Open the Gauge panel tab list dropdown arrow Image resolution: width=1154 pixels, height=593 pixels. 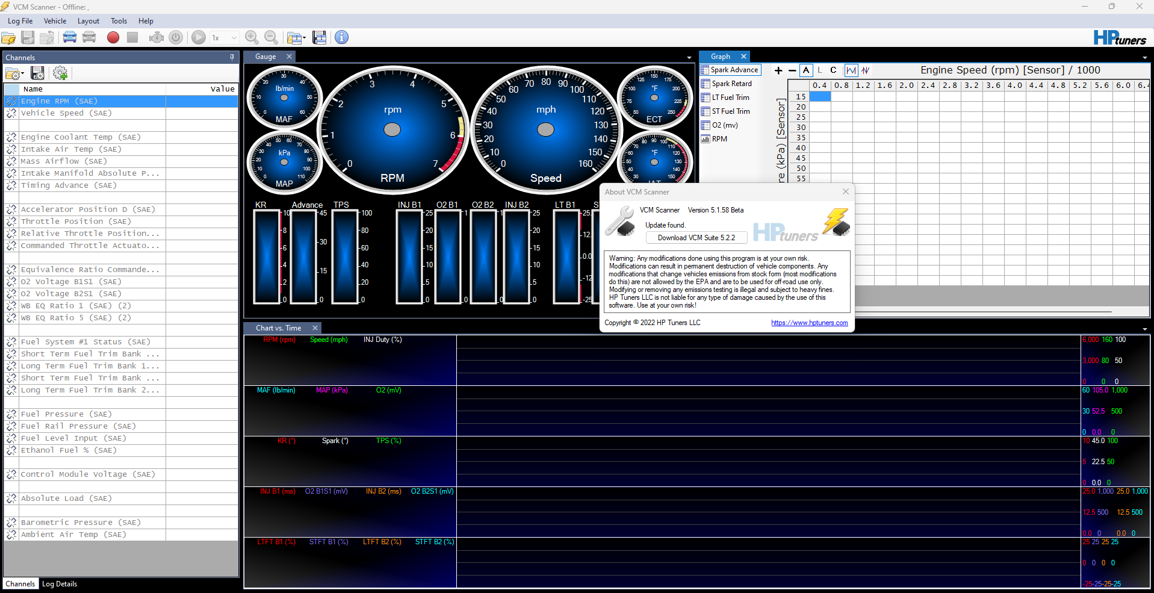click(x=689, y=58)
